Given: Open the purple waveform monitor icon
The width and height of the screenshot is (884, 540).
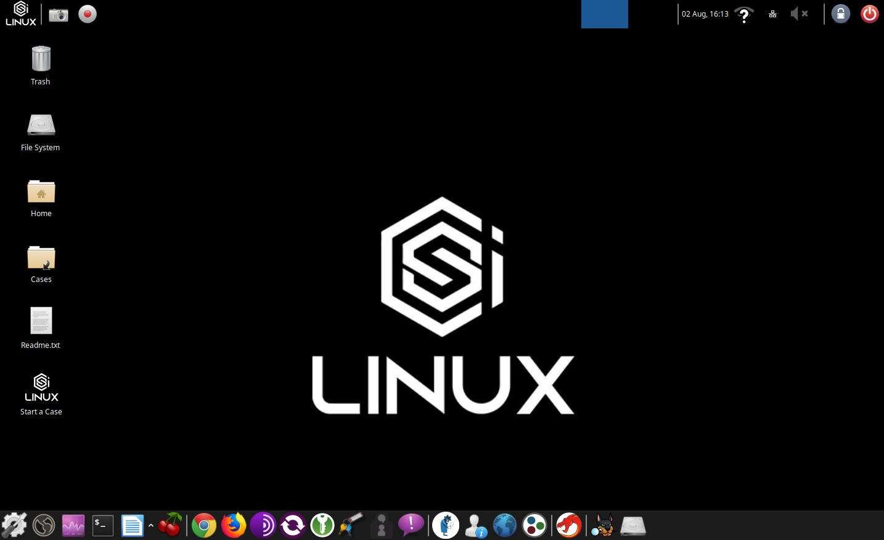Looking at the screenshot, I should (73, 525).
